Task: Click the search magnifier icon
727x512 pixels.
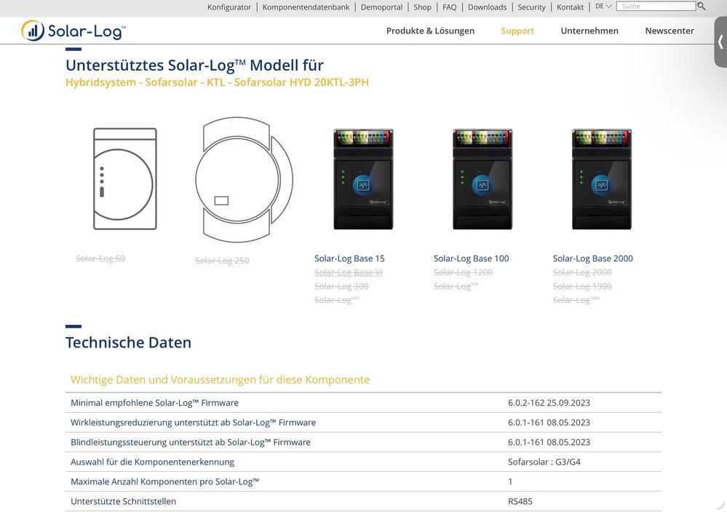Action: (x=702, y=7)
